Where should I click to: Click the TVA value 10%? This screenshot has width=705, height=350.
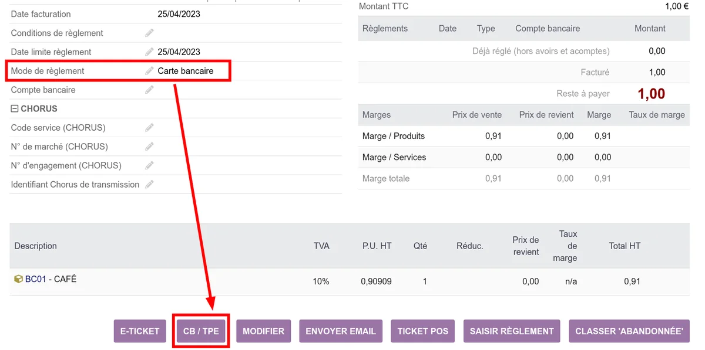321,281
